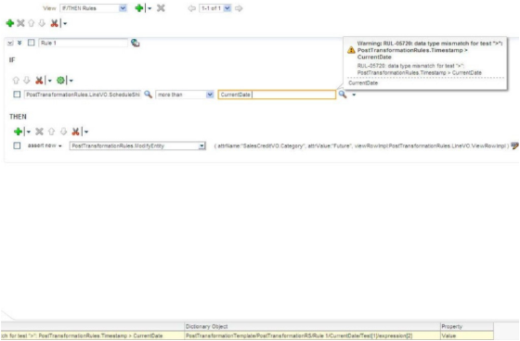The width and height of the screenshot is (520, 341).
Task: Add a new rule with top-left green plus
Action: (10, 23)
